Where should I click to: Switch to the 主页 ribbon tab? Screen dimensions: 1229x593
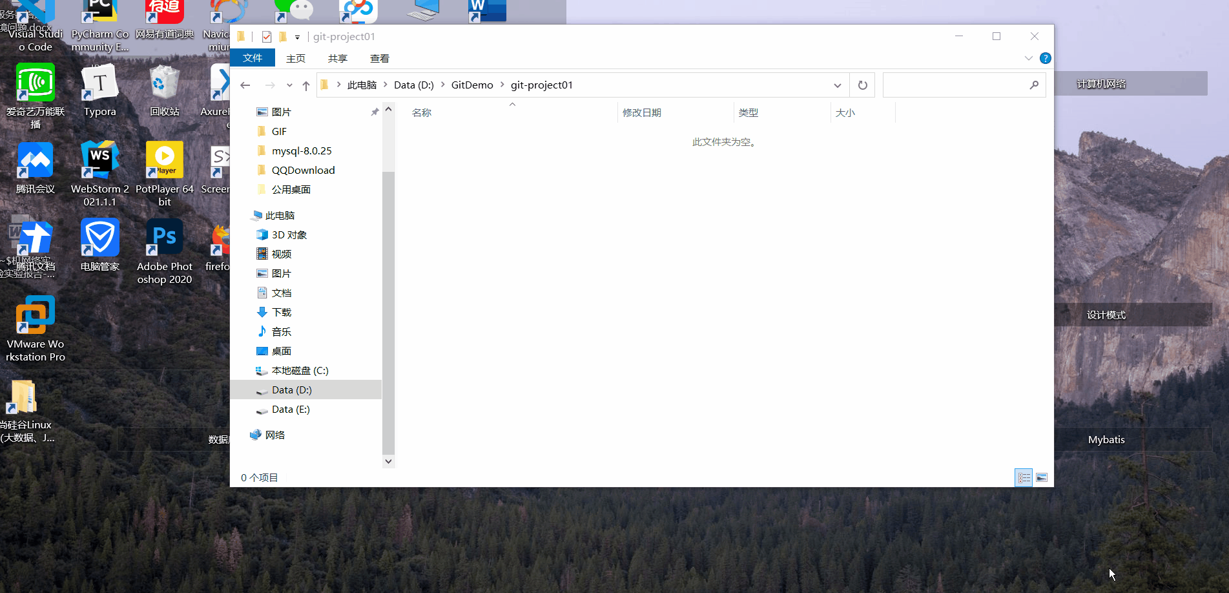[x=296, y=58]
